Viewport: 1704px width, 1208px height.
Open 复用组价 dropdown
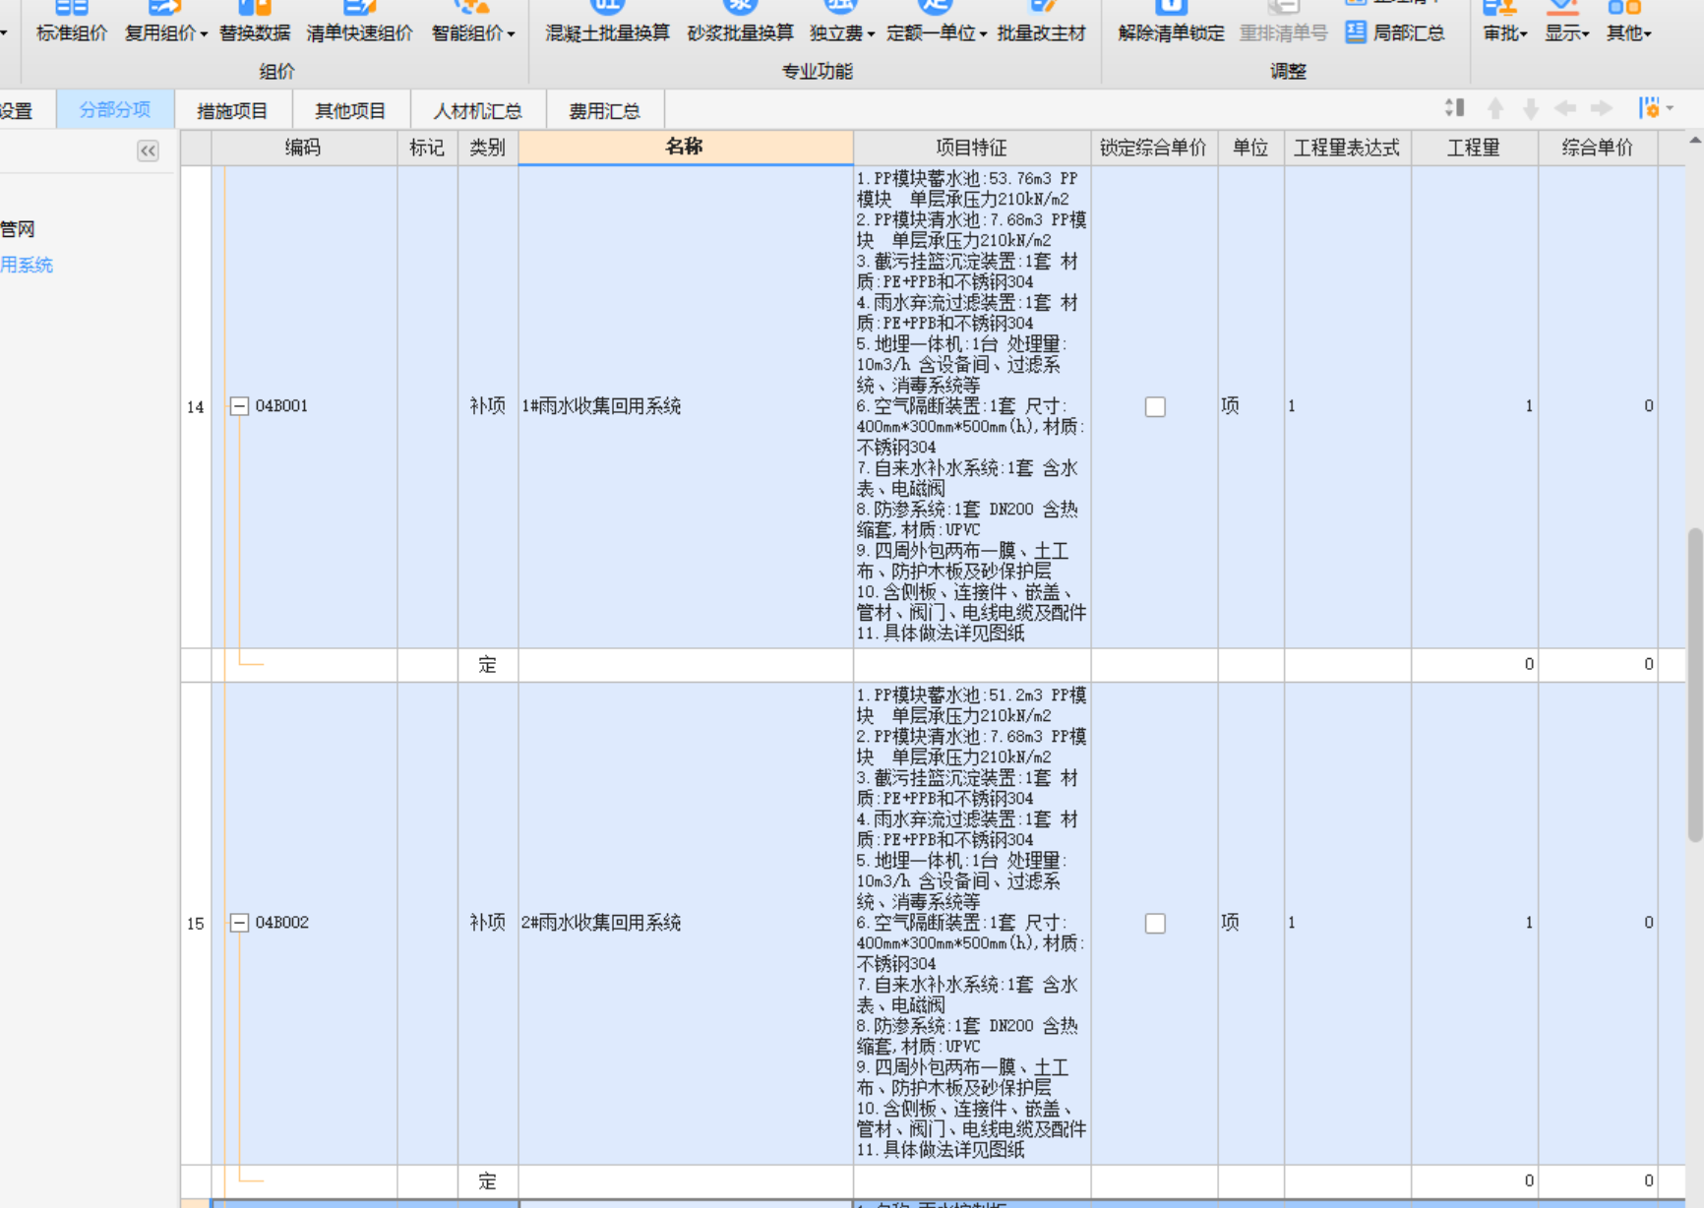tap(165, 22)
